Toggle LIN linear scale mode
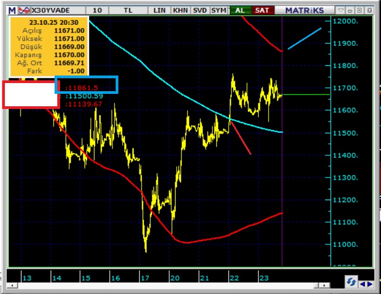 click(160, 10)
